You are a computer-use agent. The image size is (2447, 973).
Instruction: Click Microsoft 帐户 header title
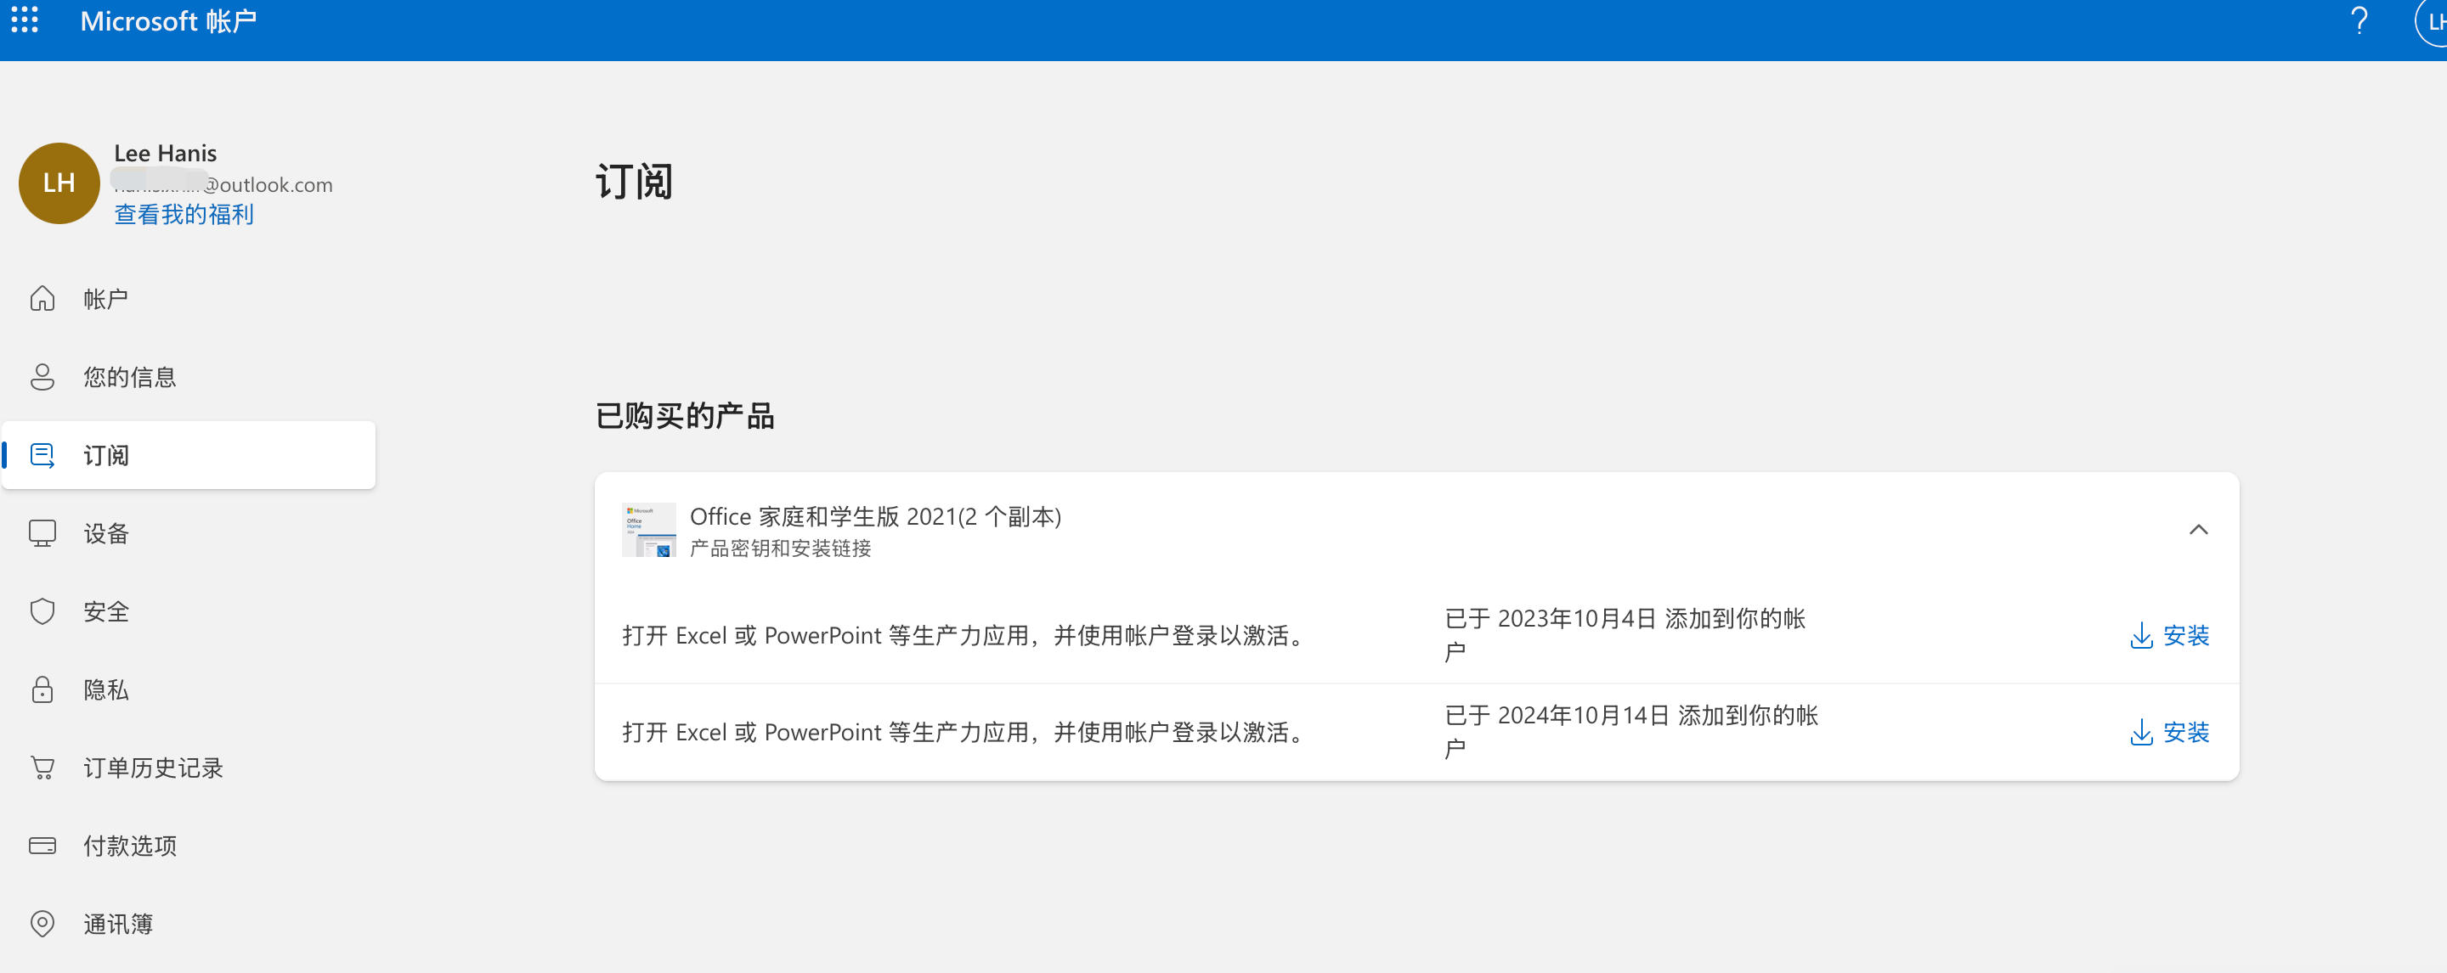168,21
